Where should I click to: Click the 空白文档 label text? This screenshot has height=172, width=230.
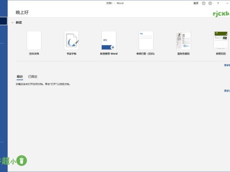coord(34,54)
